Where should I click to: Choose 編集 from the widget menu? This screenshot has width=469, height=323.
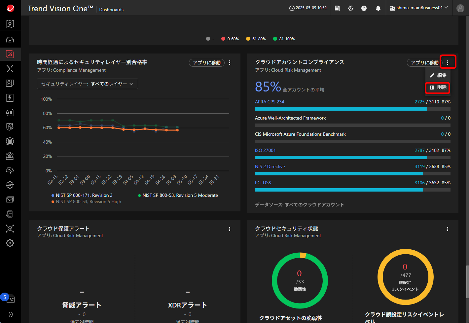click(438, 75)
